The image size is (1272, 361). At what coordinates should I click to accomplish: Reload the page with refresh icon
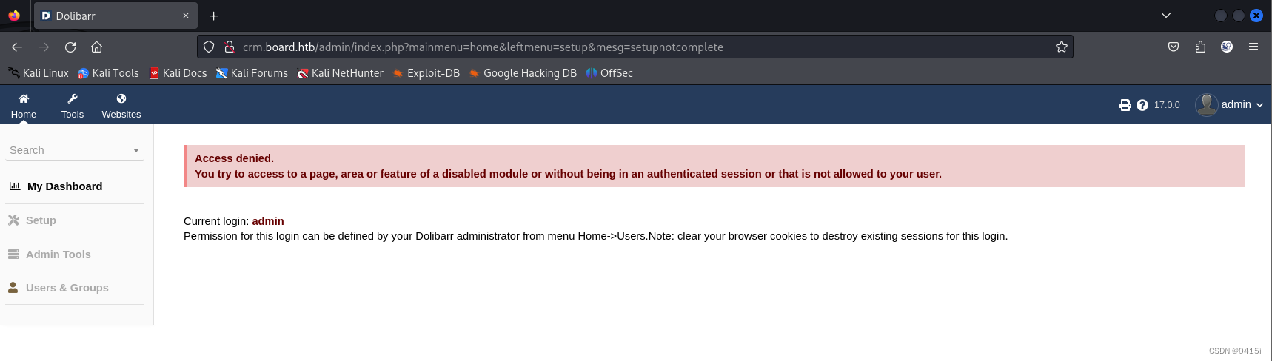click(x=70, y=47)
